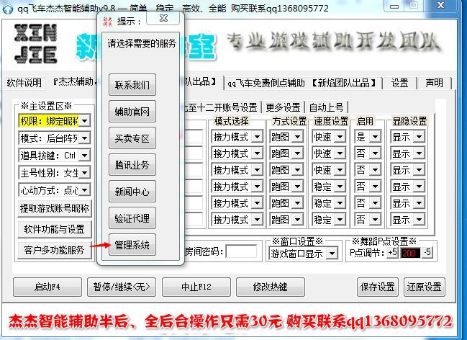Click the 还原设置 button
Viewport: 467px width, 340px height.
coord(425,287)
